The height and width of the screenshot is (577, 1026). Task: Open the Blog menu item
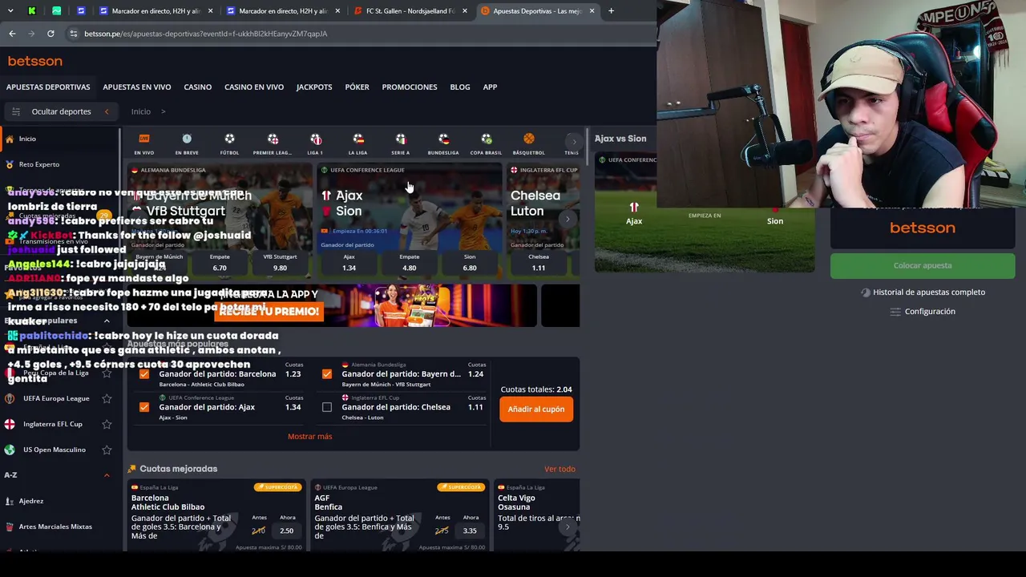(x=460, y=87)
